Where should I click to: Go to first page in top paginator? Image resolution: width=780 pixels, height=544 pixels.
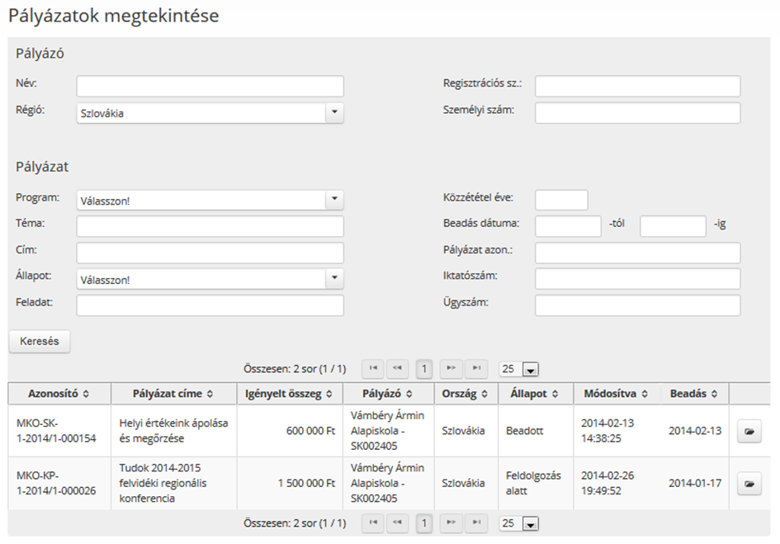point(373,368)
